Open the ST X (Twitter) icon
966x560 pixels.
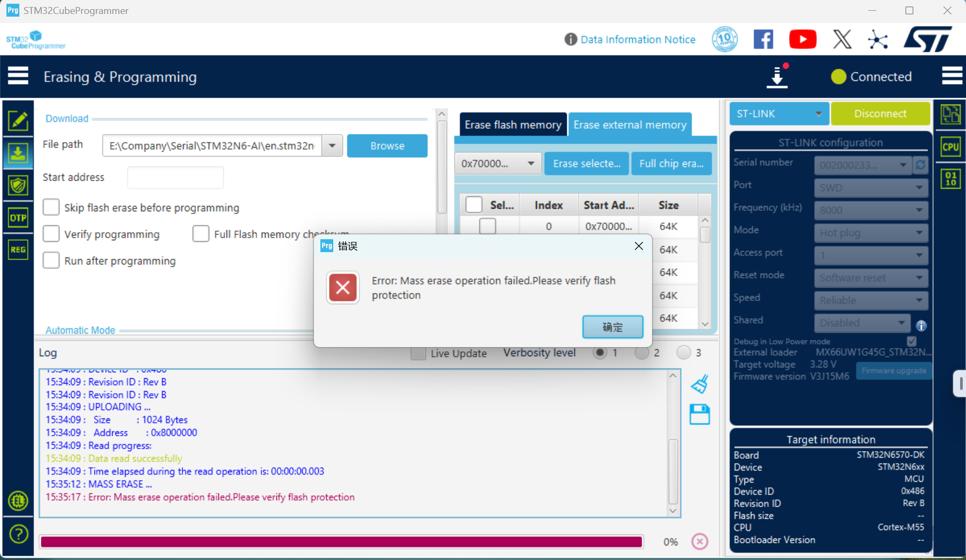pos(842,39)
